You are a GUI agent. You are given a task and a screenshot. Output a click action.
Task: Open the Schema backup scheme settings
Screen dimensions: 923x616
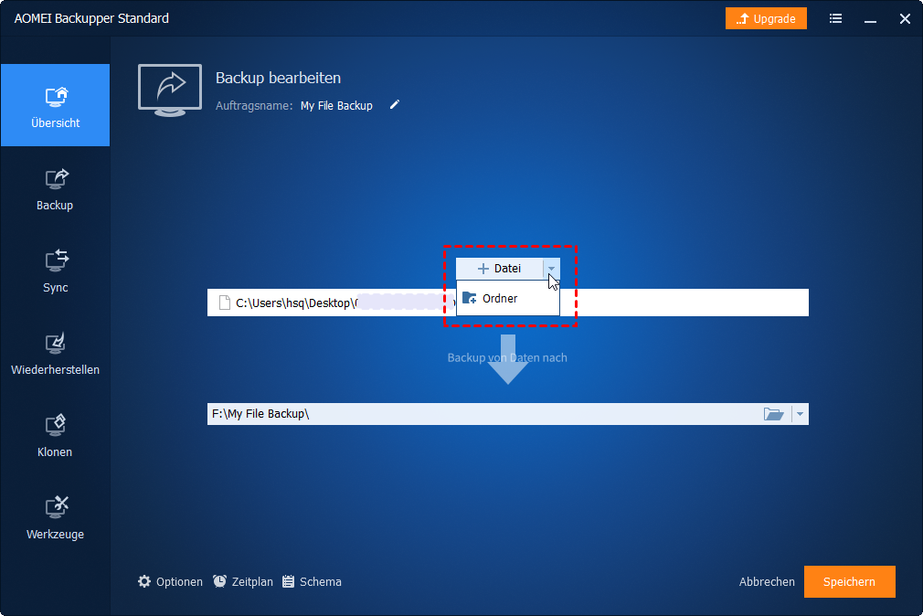coord(312,582)
